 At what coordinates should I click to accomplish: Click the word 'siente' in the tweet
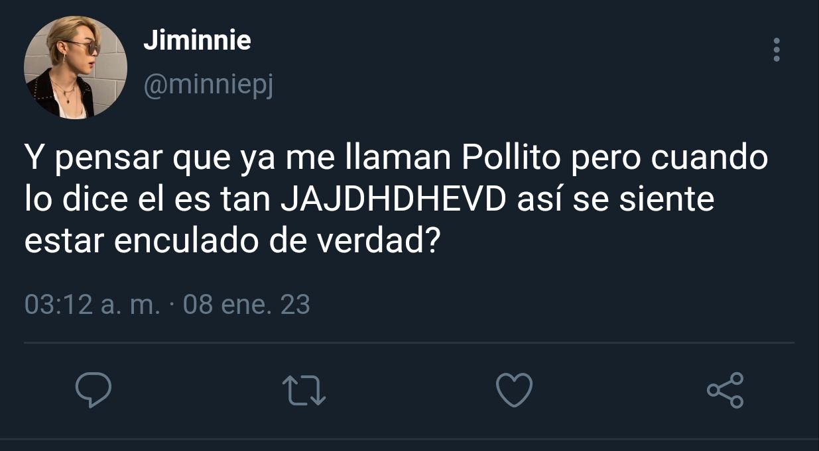(x=666, y=200)
